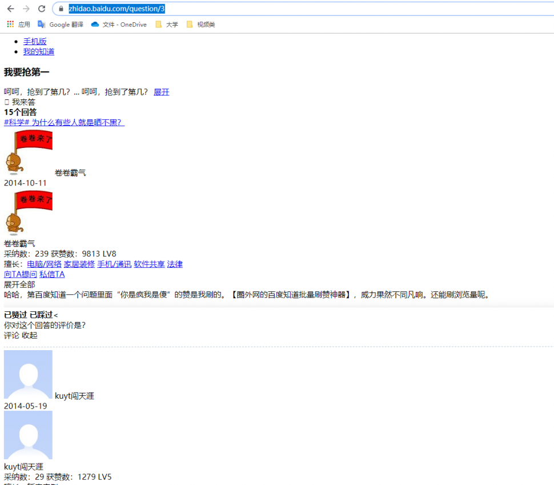The image size is (554, 485).
Task: Expand the answer with 展开全部
Action: click(19, 284)
